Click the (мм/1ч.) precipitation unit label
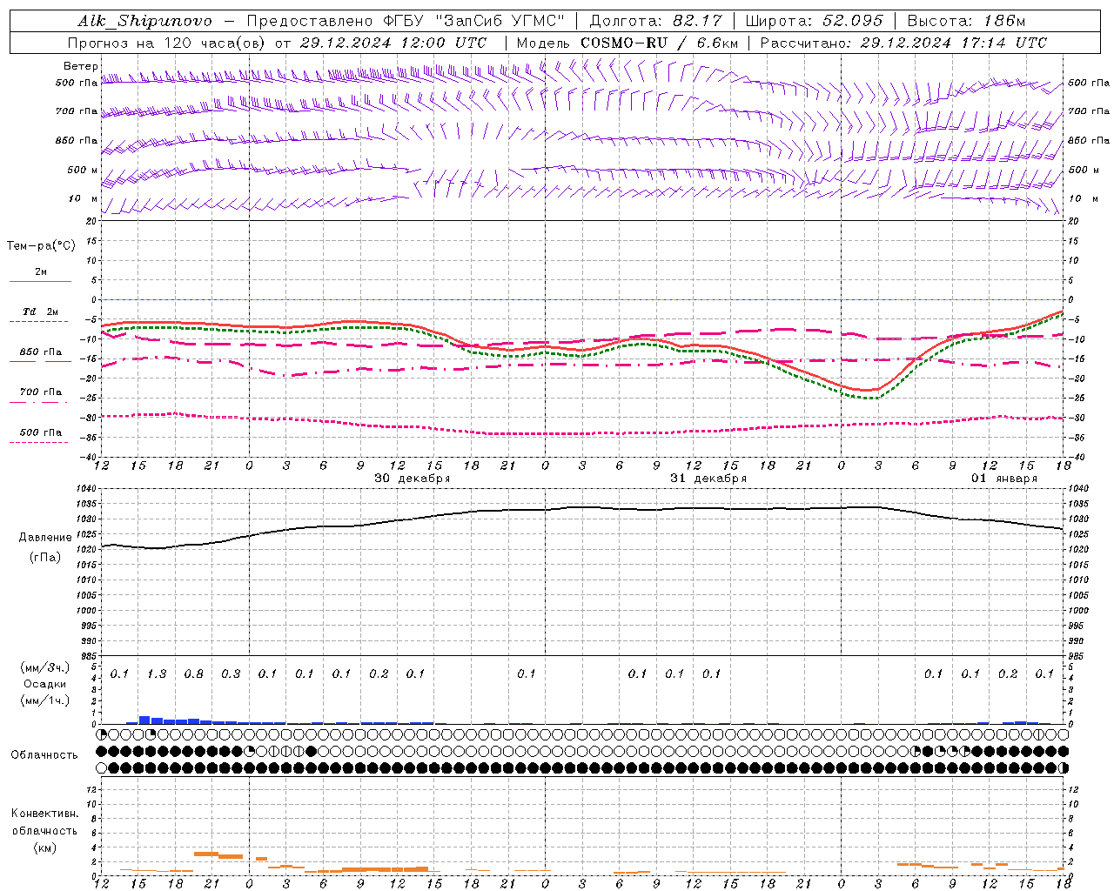 coord(45,700)
